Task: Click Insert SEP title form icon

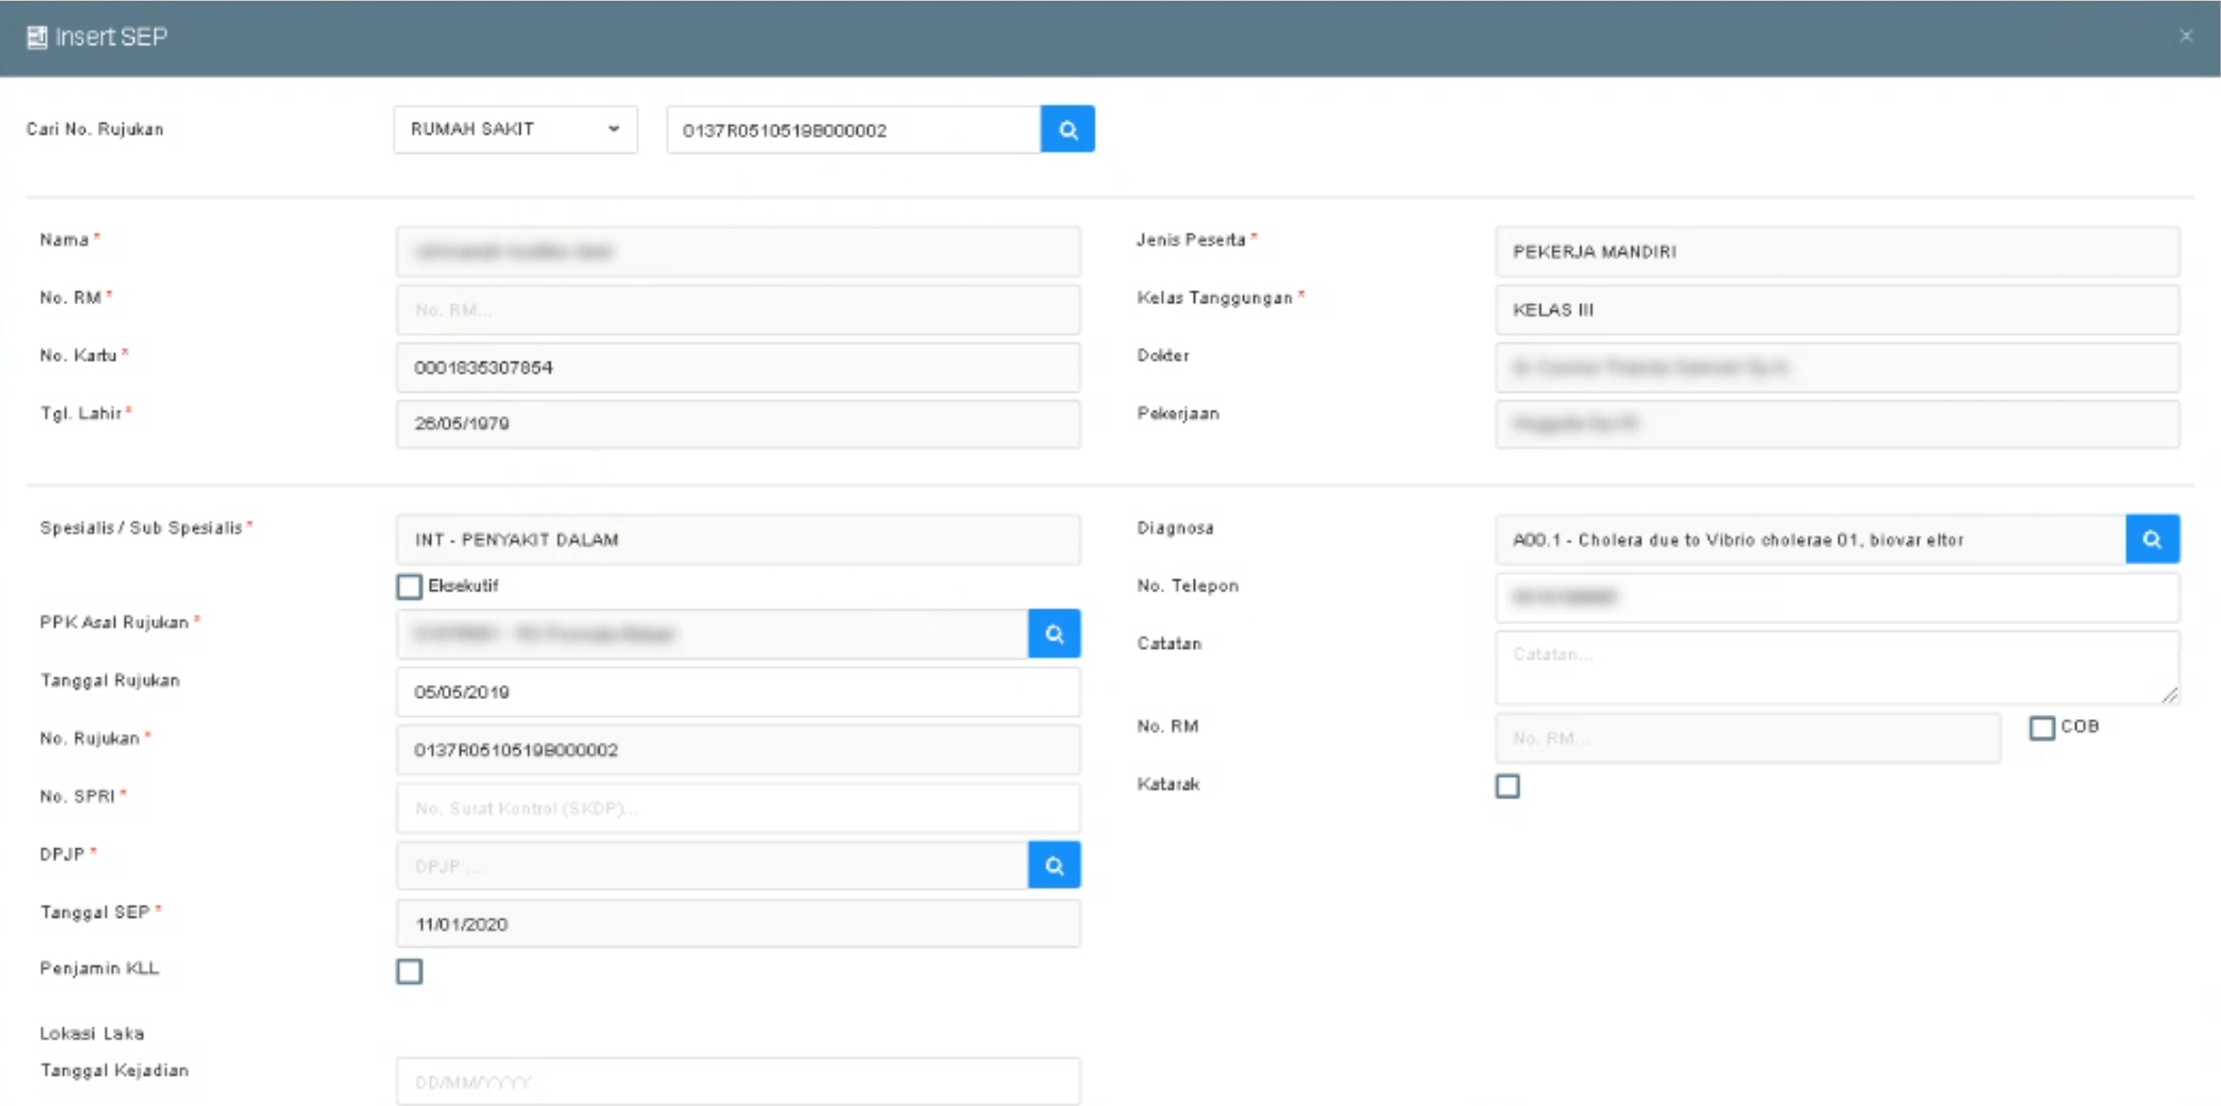Action: pos(36,37)
